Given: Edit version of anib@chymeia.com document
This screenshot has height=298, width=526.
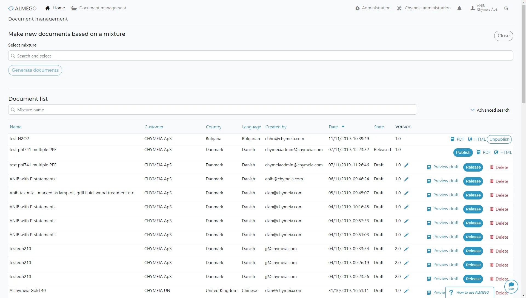Looking at the screenshot, I should (406, 179).
